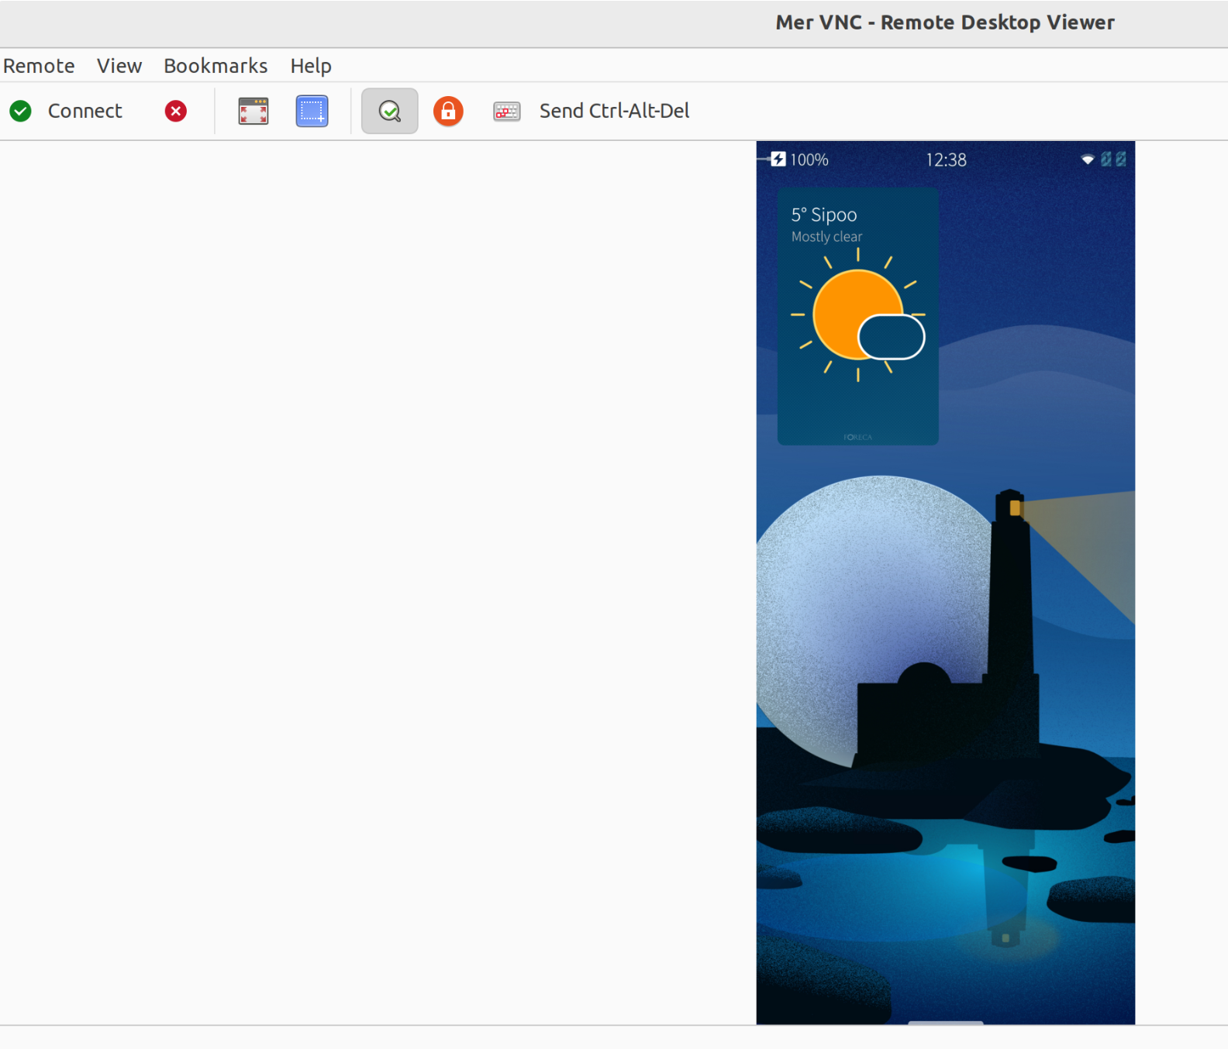Open the Remote menu
This screenshot has width=1228, height=1049.
coord(39,66)
